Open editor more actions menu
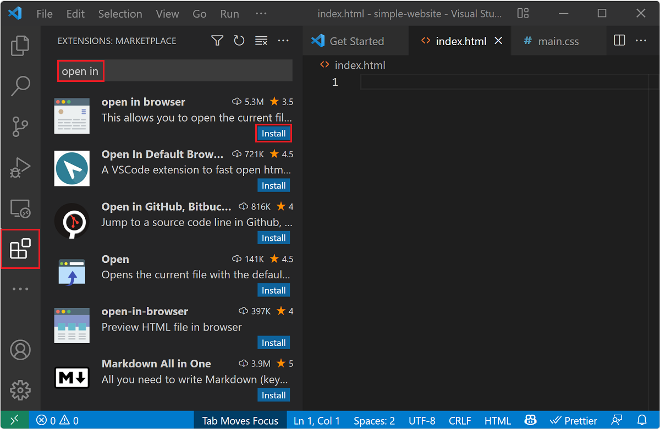Viewport: 660px width, 429px height. pos(641,41)
